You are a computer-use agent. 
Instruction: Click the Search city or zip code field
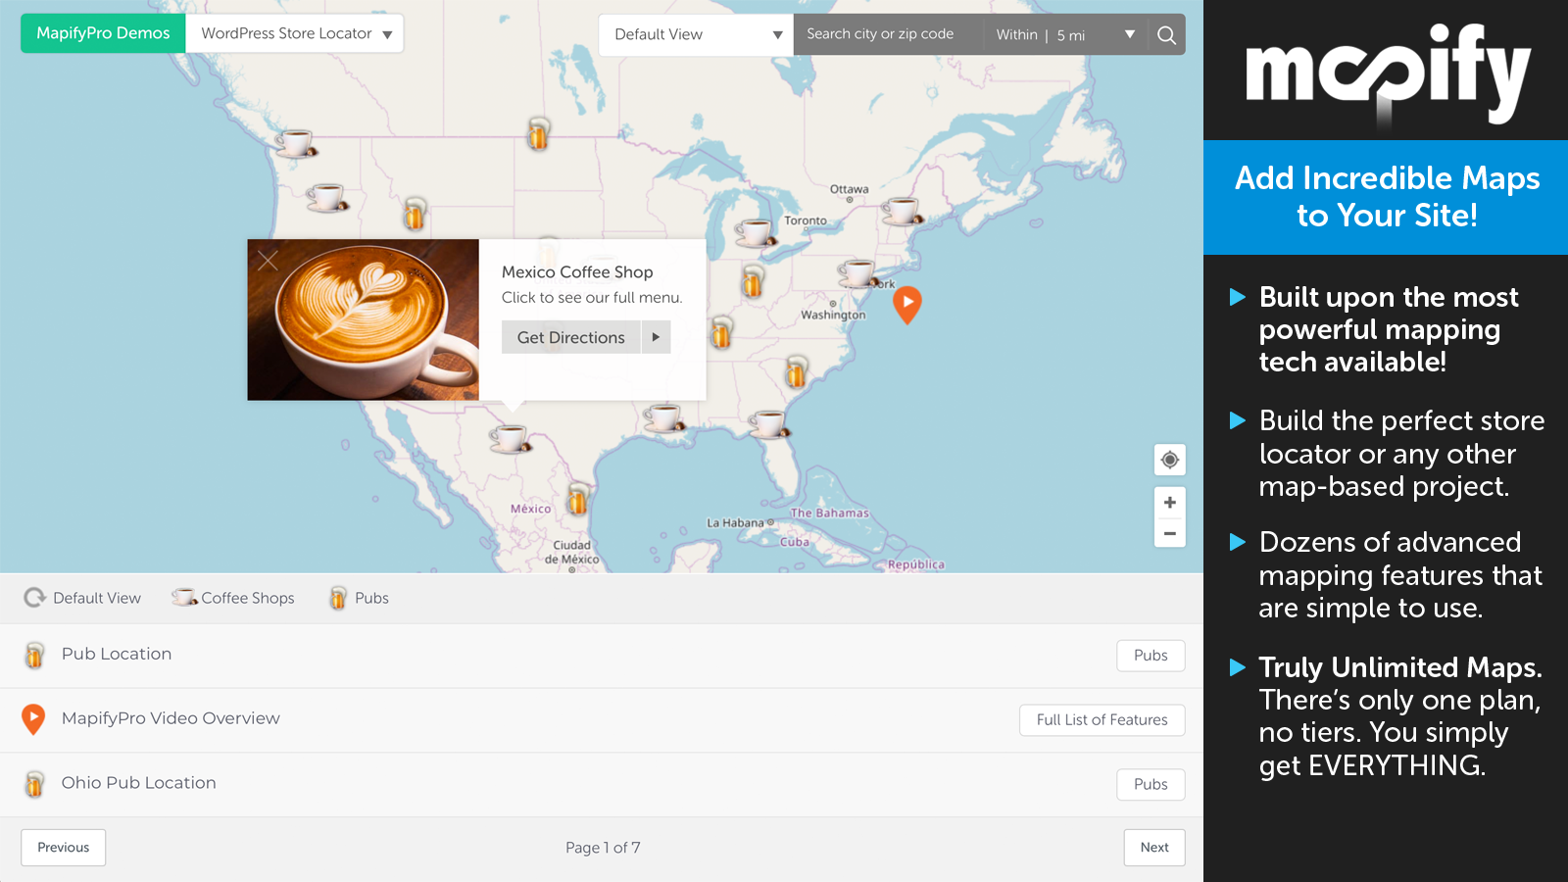[889, 34]
